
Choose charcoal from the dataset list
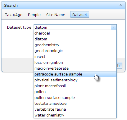(x=75, y=33)
